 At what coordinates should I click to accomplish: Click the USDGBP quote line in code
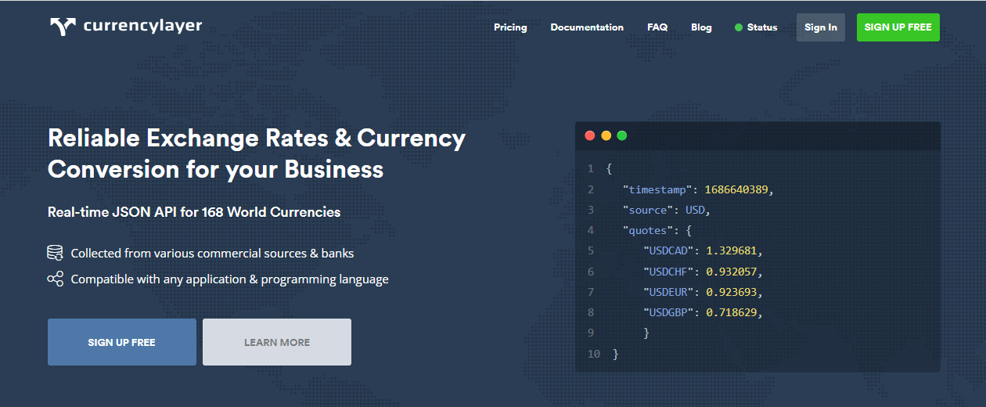[702, 312]
